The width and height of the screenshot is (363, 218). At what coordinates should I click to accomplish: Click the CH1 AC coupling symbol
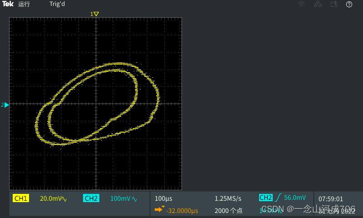tap(64, 199)
